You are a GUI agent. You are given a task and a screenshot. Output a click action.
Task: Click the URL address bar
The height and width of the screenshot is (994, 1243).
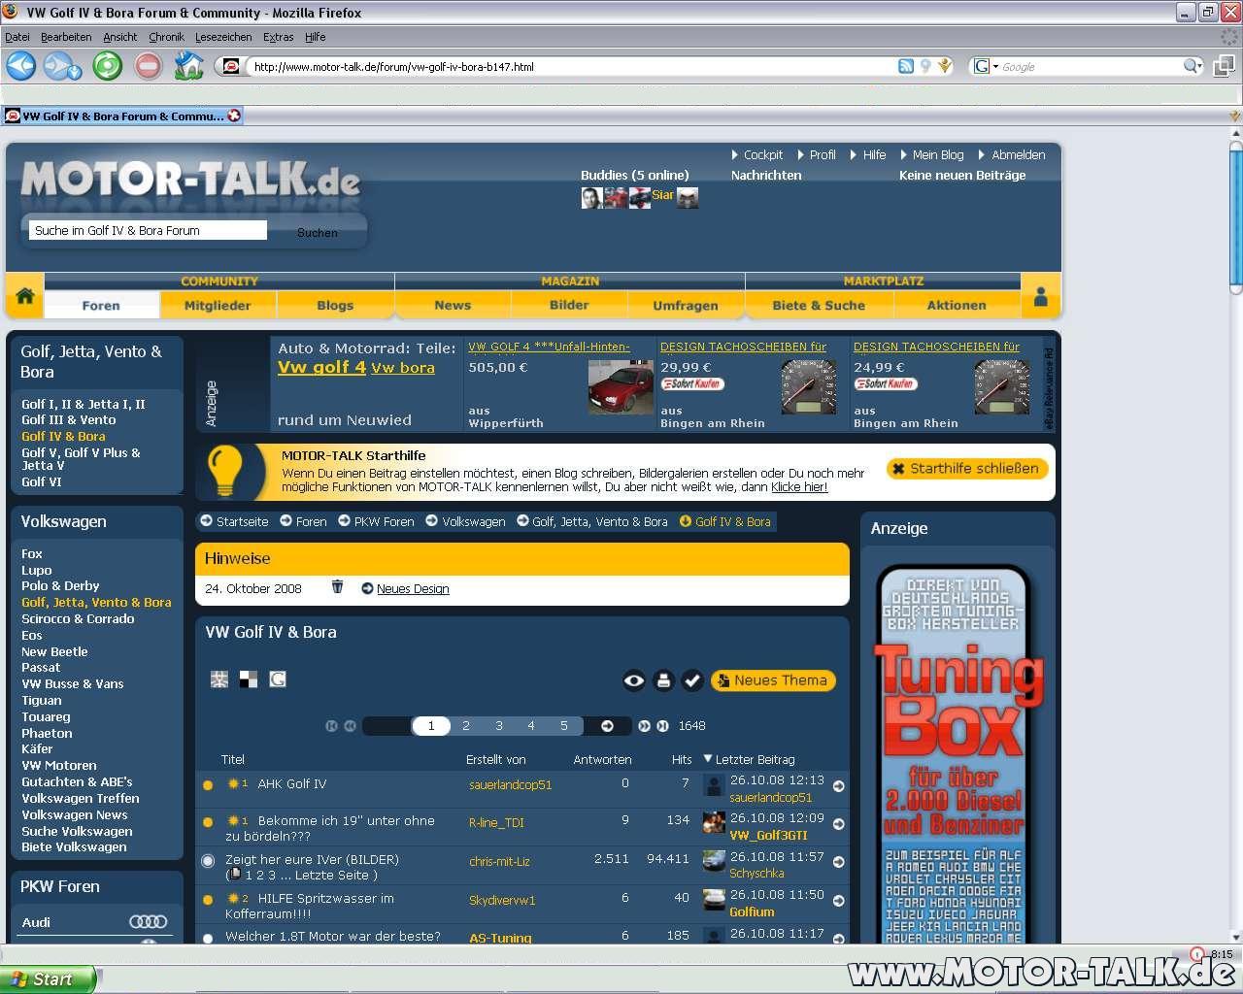click(x=573, y=66)
